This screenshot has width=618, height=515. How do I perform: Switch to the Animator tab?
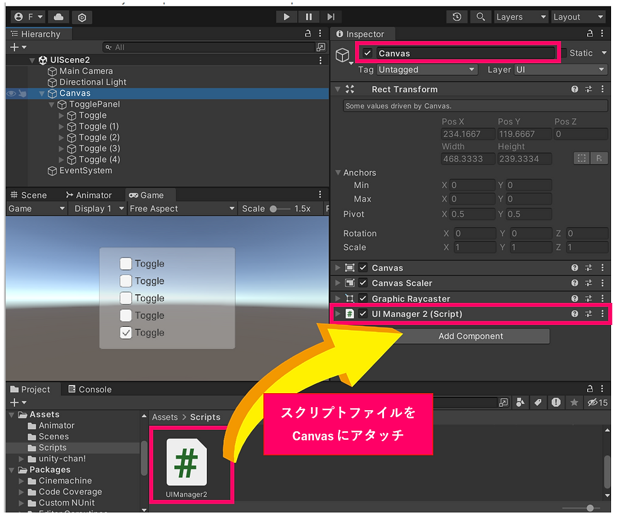tap(89, 195)
